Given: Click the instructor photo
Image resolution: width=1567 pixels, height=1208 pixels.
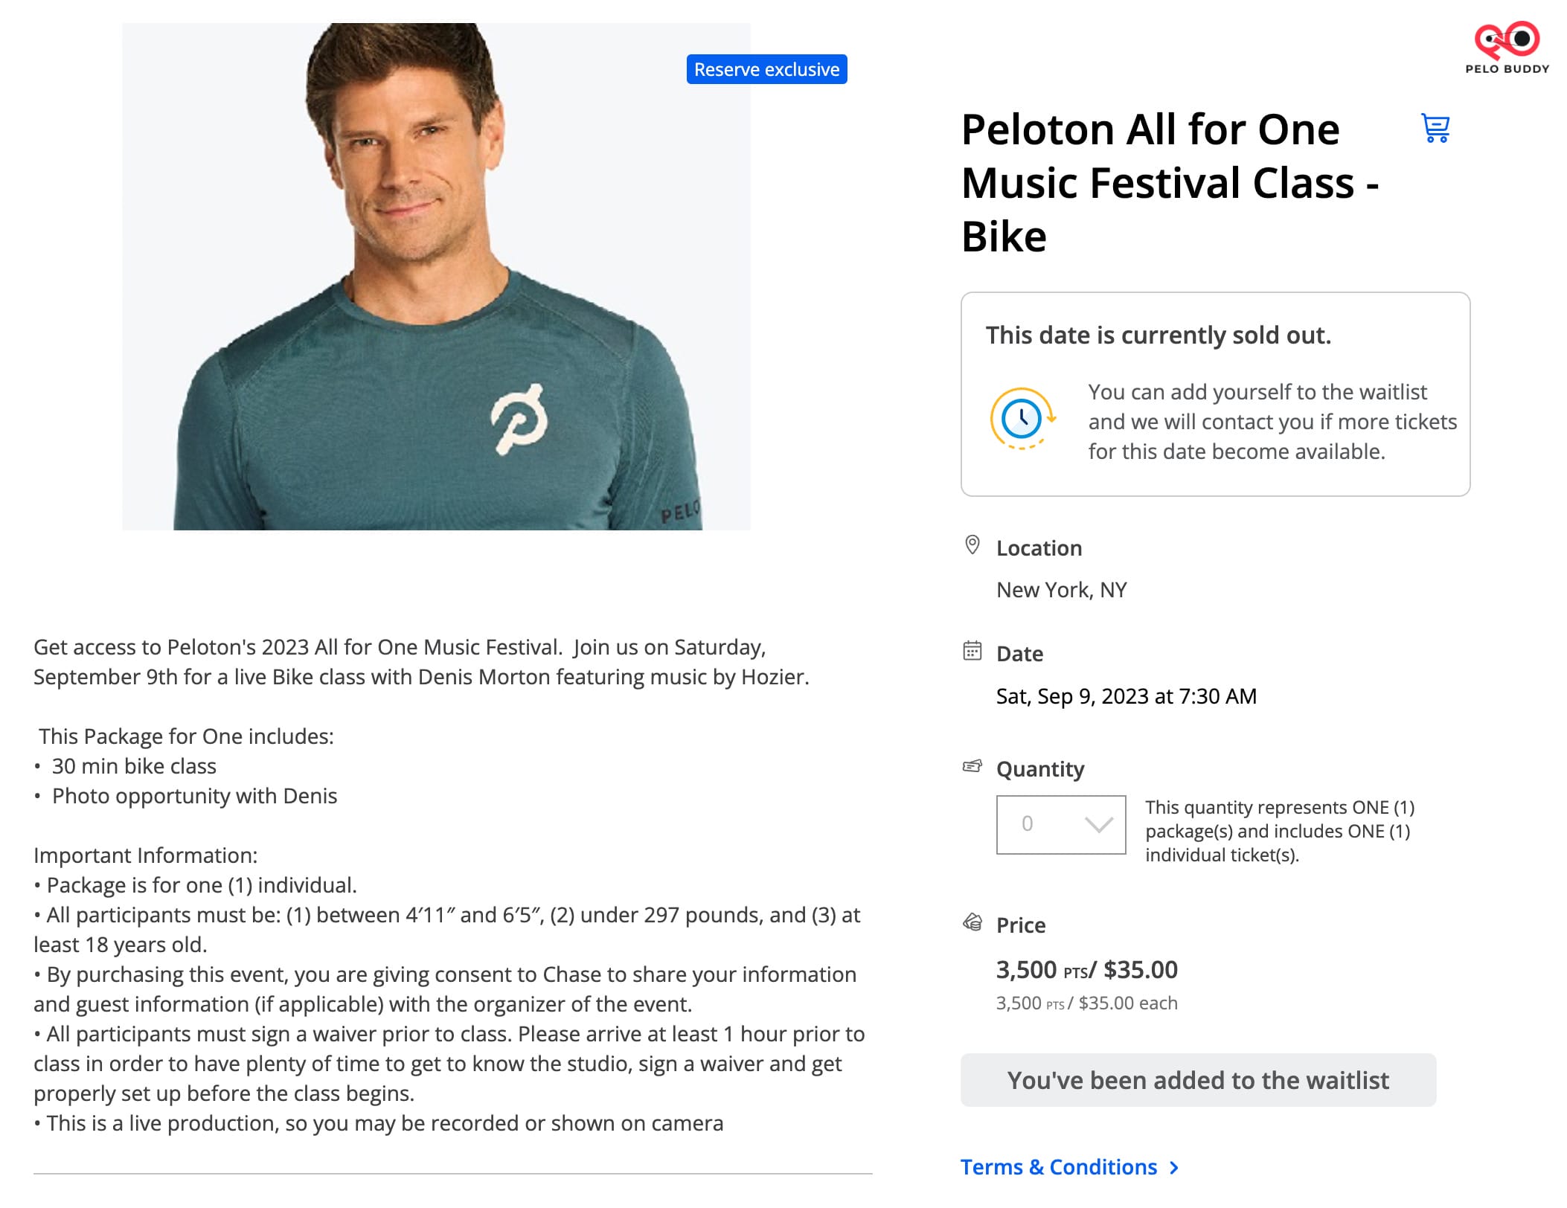Looking at the screenshot, I should click(x=436, y=277).
